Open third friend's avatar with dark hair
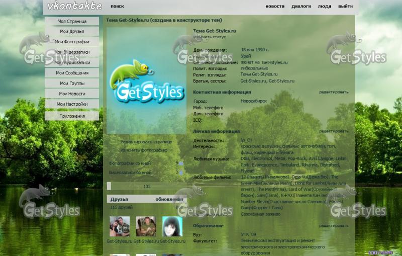This screenshot has width=402, height=256. 172,226
